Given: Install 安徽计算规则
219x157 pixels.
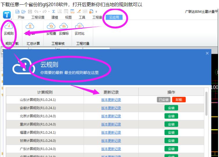Looking at the screenshot, I should click(x=171, y=108).
